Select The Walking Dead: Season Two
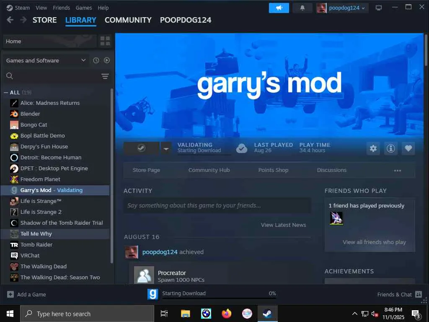The width and height of the screenshot is (429, 322). coord(55,278)
